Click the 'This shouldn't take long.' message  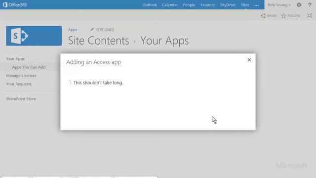pos(98,83)
